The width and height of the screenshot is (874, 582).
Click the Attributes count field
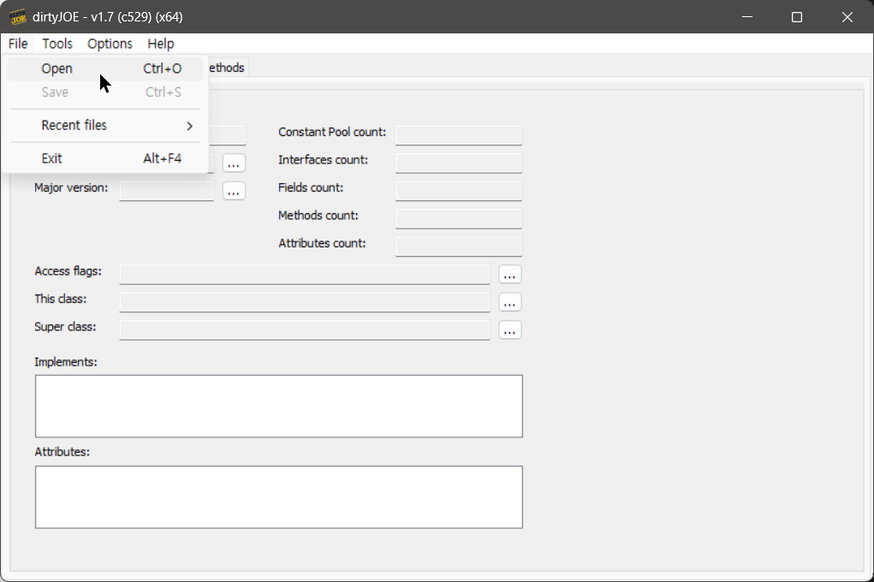pyautogui.click(x=459, y=246)
